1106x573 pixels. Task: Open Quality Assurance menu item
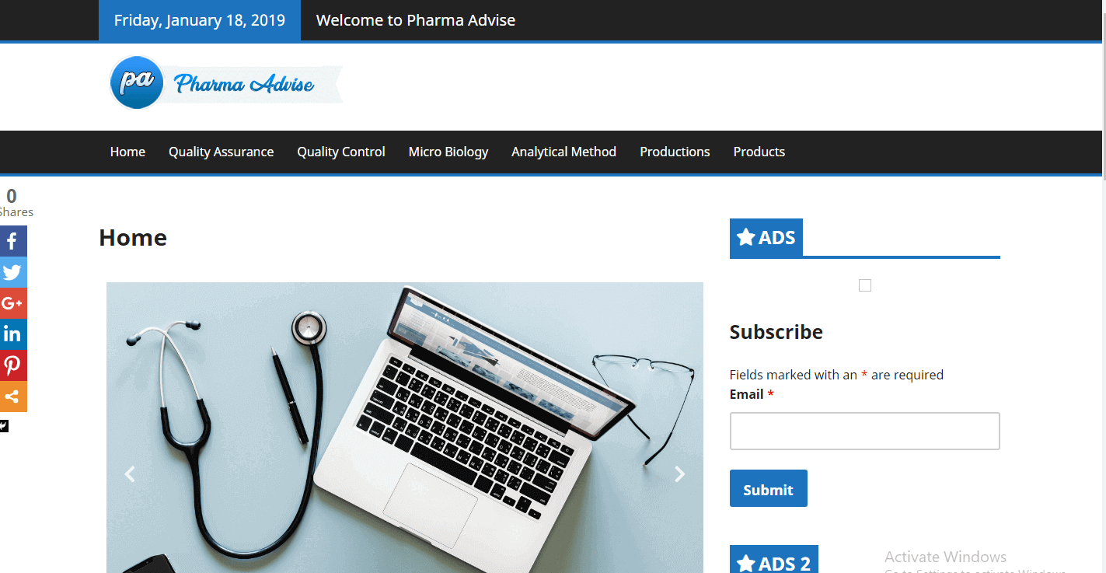pyautogui.click(x=221, y=152)
